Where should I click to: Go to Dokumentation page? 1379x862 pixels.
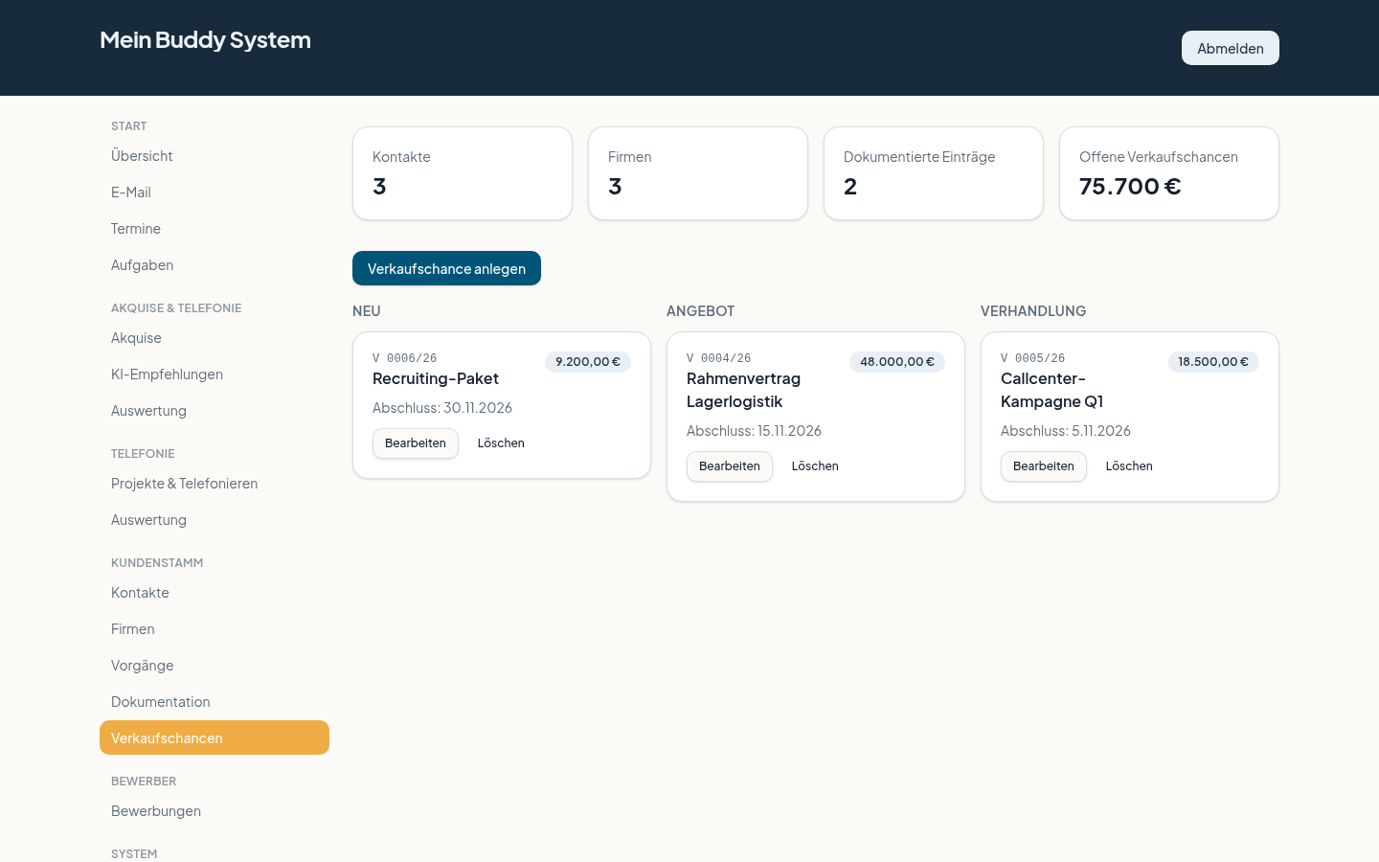click(215, 702)
